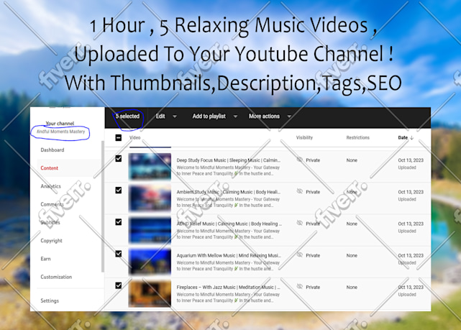Uncheck the Deep Study Focus Music video checkbox
The width and height of the screenshot is (461, 330).
pos(119,159)
